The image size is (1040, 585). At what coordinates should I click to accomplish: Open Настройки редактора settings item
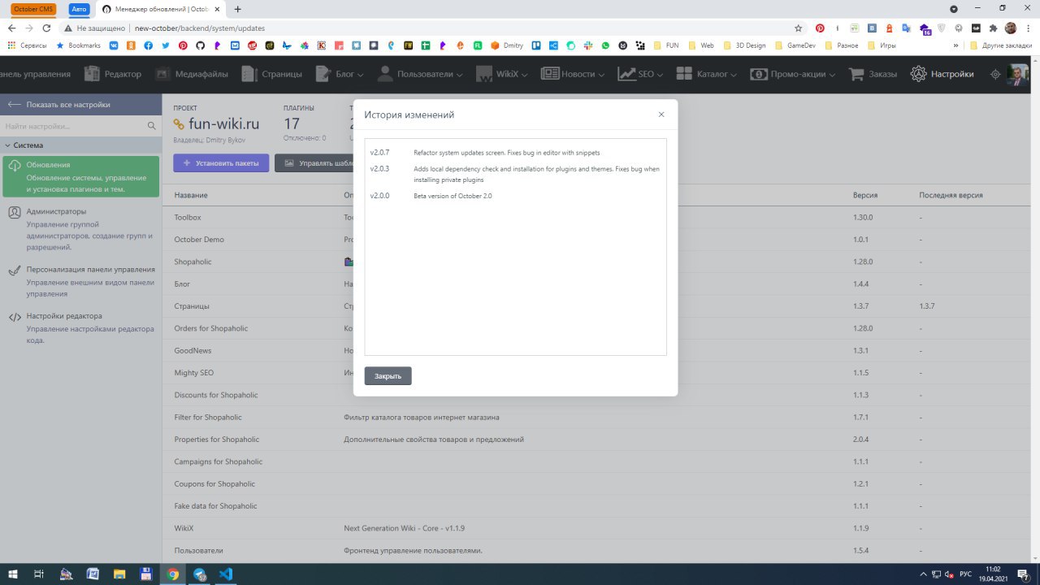pos(81,327)
